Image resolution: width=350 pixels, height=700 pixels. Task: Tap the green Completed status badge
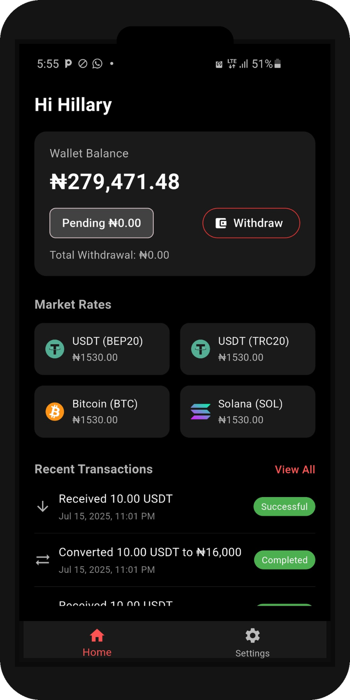[x=284, y=560]
